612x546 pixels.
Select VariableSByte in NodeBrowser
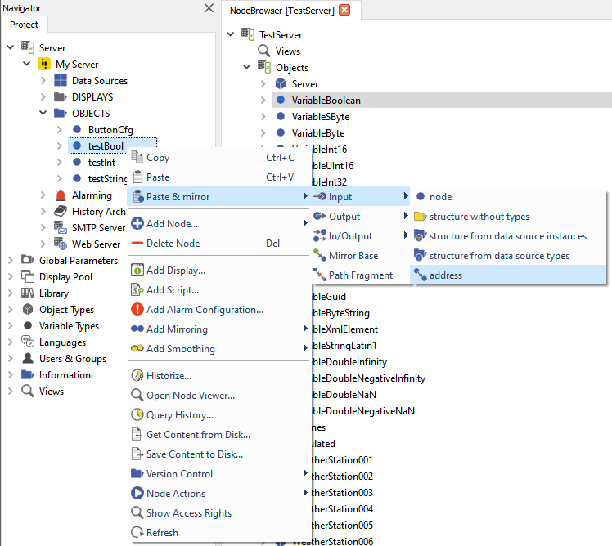pos(321,117)
